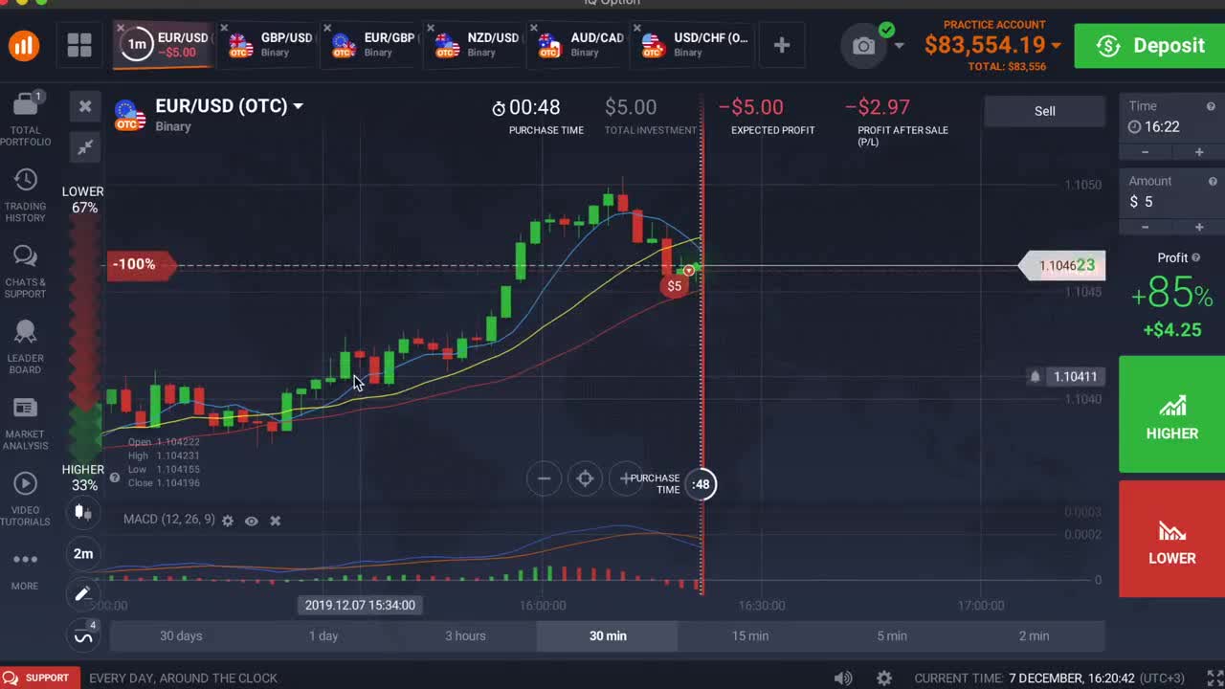Image resolution: width=1225 pixels, height=689 pixels.
Task: Select 15 min time range
Action: pyautogui.click(x=750, y=635)
